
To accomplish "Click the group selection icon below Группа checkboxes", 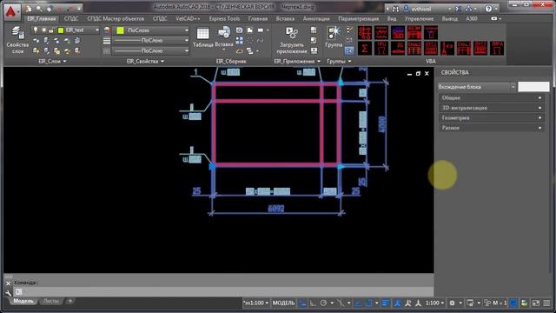I will (349, 50).
